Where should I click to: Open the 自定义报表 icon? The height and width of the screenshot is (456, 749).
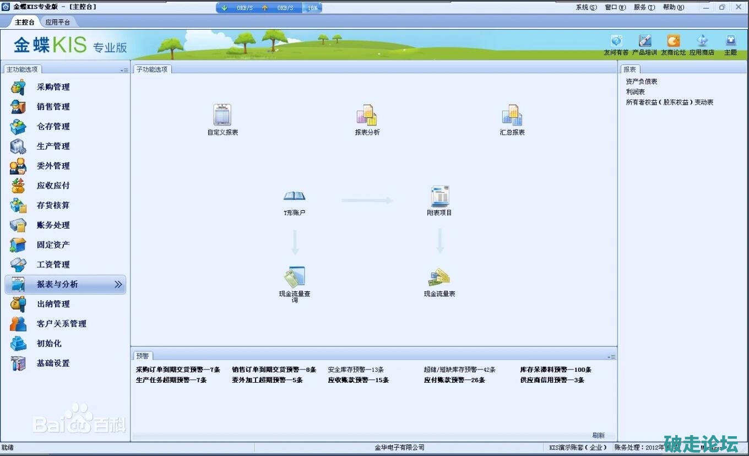(222, 115)
